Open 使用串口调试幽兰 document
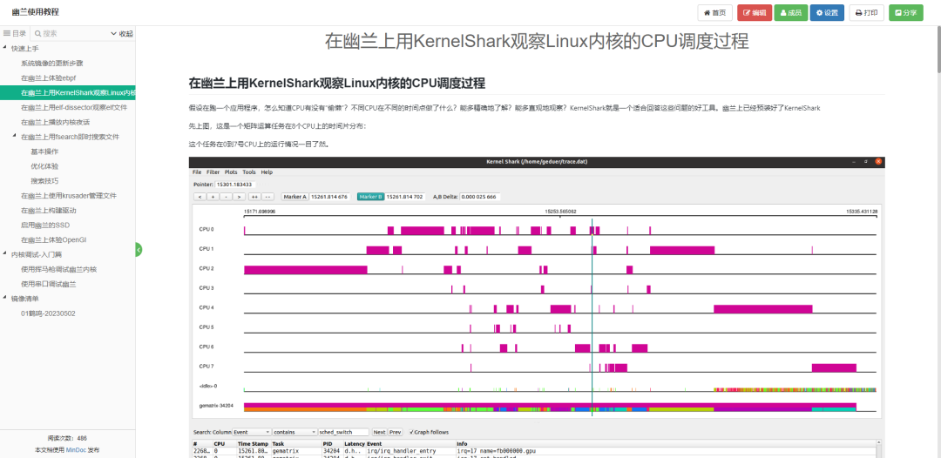The height and width of the screenshot is (458, 941). point(49,284)
